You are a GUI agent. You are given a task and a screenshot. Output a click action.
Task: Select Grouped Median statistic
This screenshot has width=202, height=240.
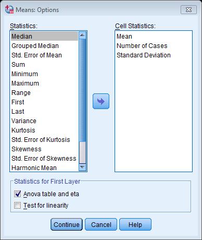(44, 46)
